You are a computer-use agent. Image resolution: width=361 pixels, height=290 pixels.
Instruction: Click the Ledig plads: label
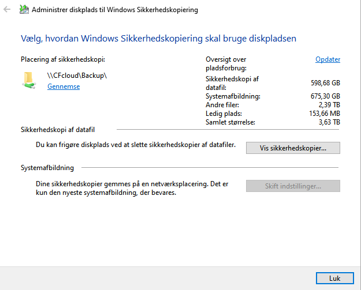224,114
